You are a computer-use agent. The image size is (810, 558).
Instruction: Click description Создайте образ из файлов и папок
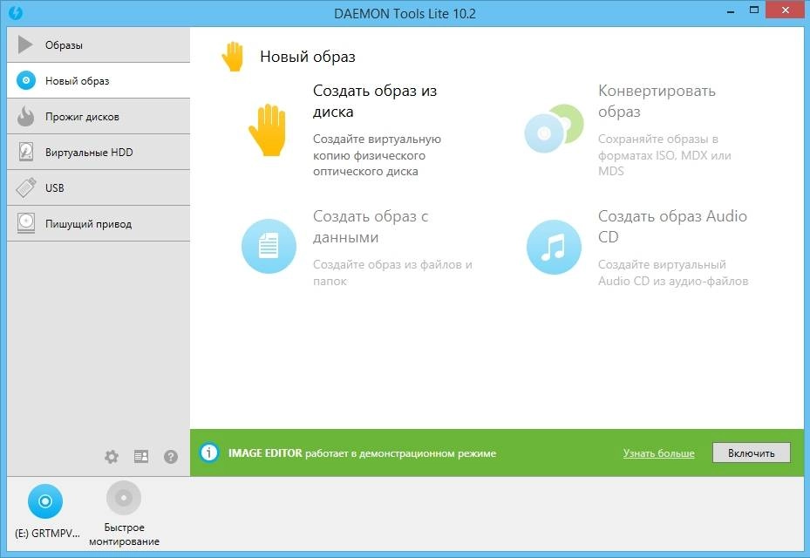coord(392,273)
